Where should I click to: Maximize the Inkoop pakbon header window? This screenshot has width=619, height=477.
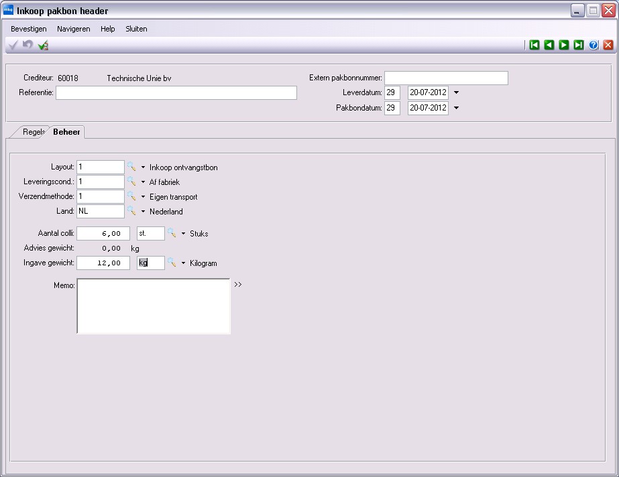pyautogui.click(x=593, y=10)
